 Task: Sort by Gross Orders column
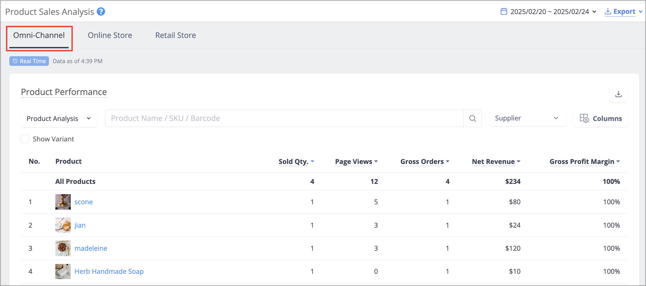click(425, 162)
